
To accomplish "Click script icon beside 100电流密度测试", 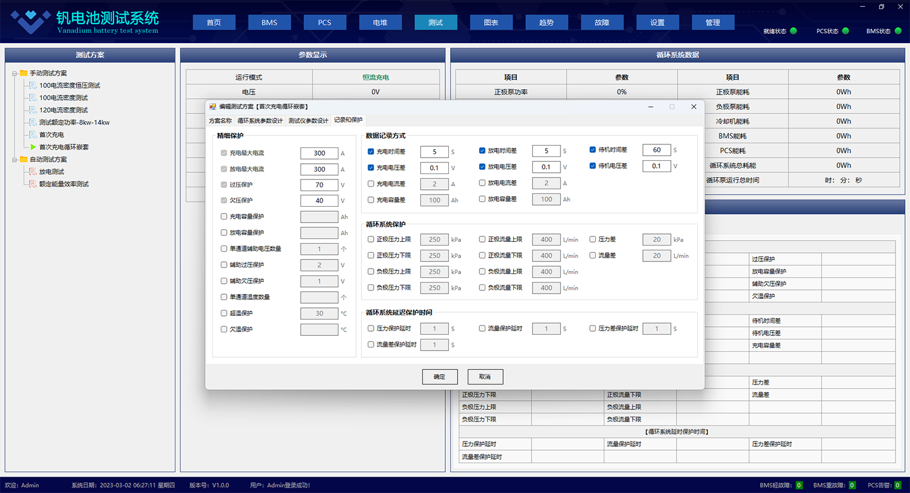I will 33,98.
